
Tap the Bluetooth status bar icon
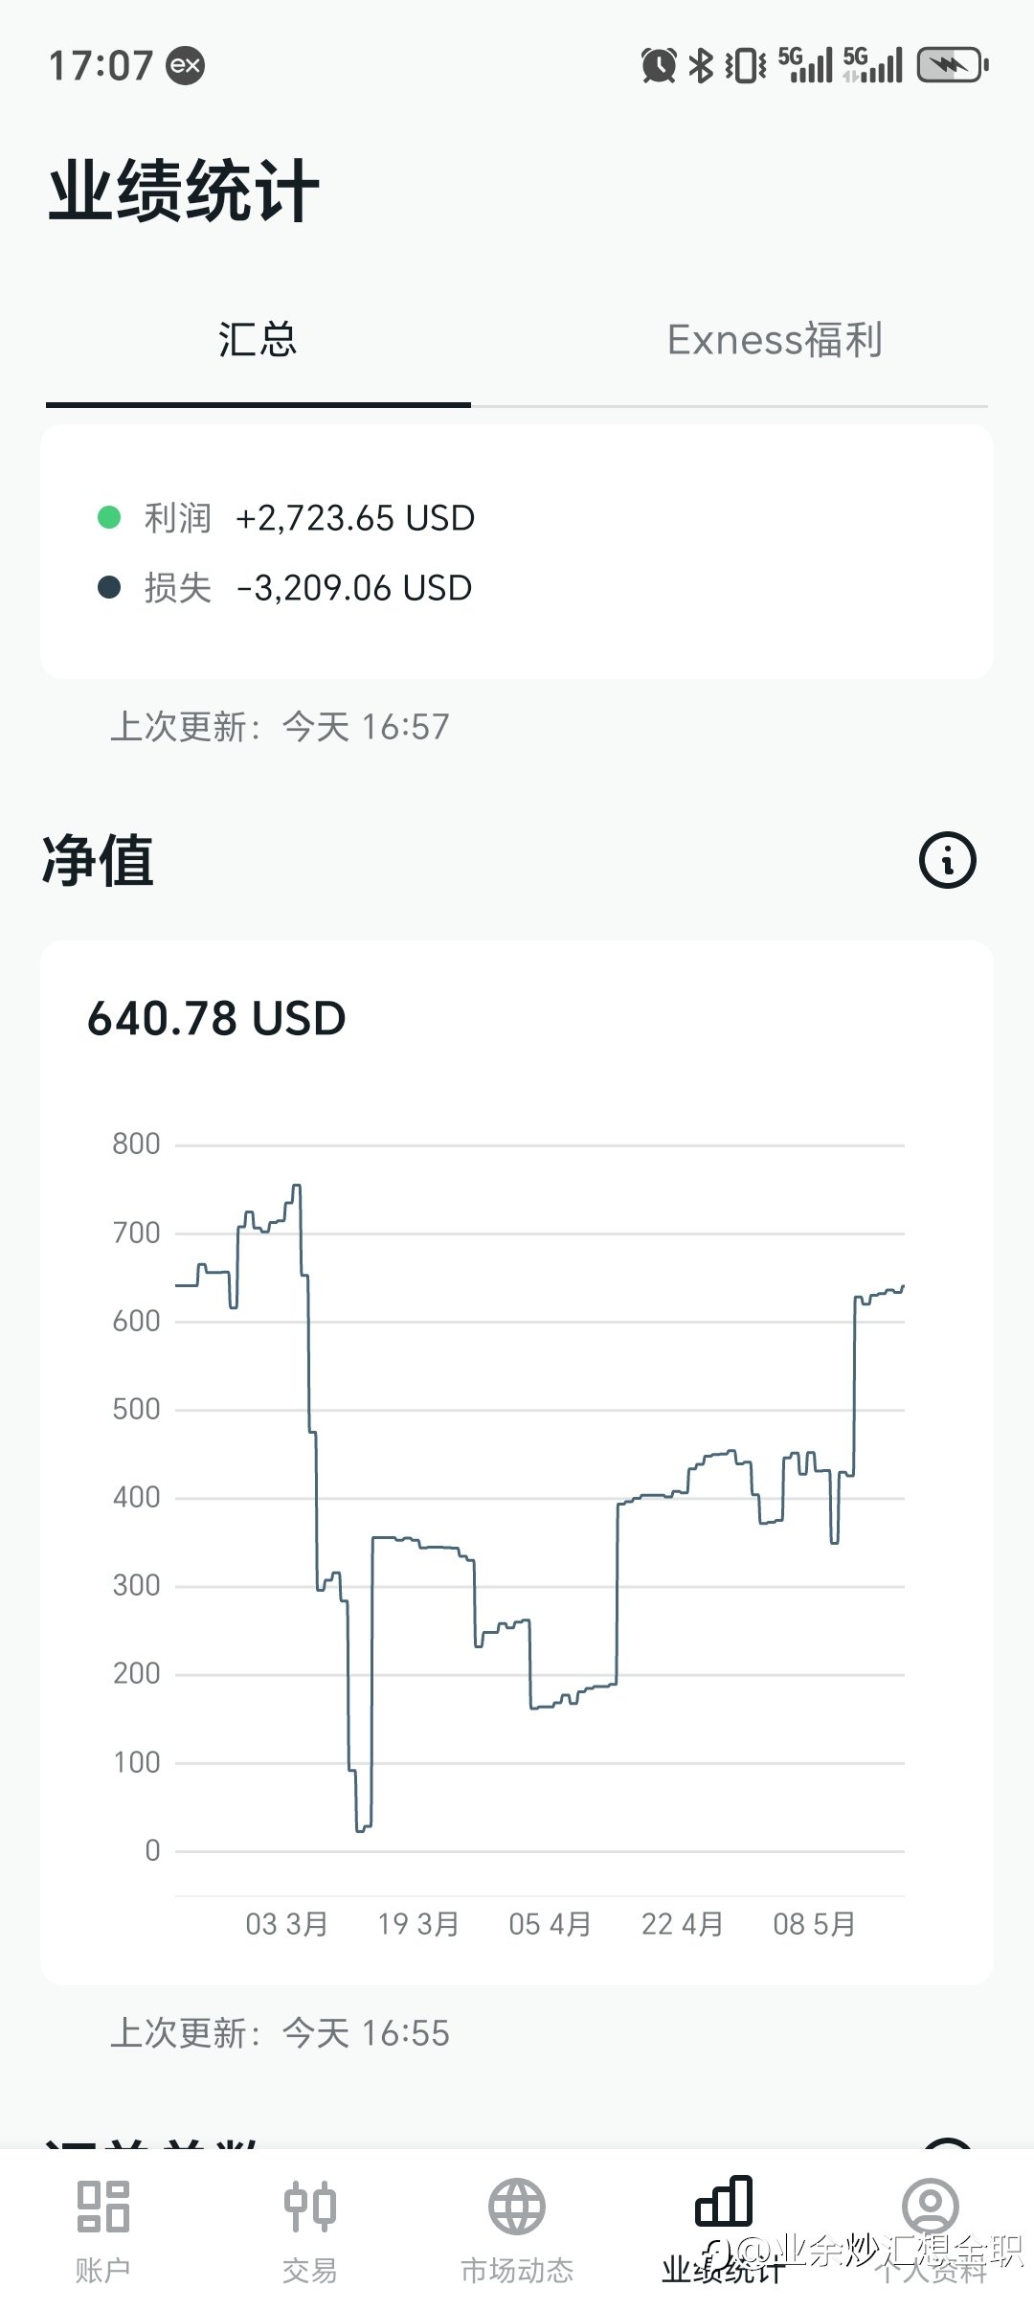[x=702, y=65]
